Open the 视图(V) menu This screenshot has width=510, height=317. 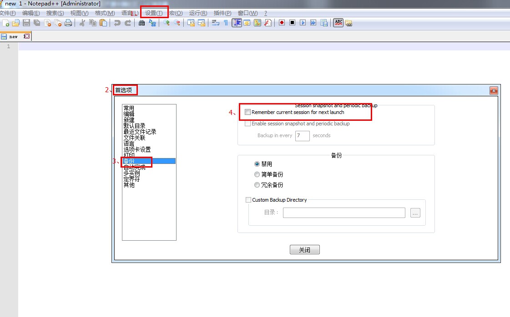[79, 13]
